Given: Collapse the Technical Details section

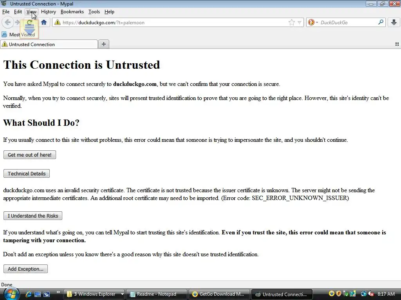Looking at the screenshot, I should (27, 173).
